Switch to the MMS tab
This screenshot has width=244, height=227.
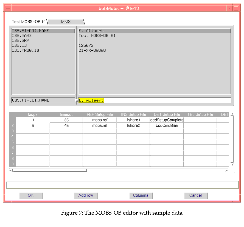click(66, 22)
